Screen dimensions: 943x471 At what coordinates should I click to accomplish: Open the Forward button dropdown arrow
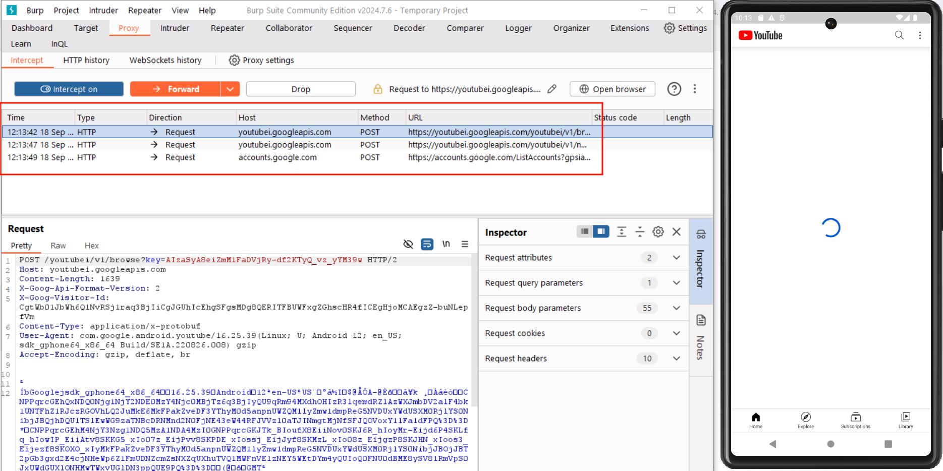[x=230, y=89]
